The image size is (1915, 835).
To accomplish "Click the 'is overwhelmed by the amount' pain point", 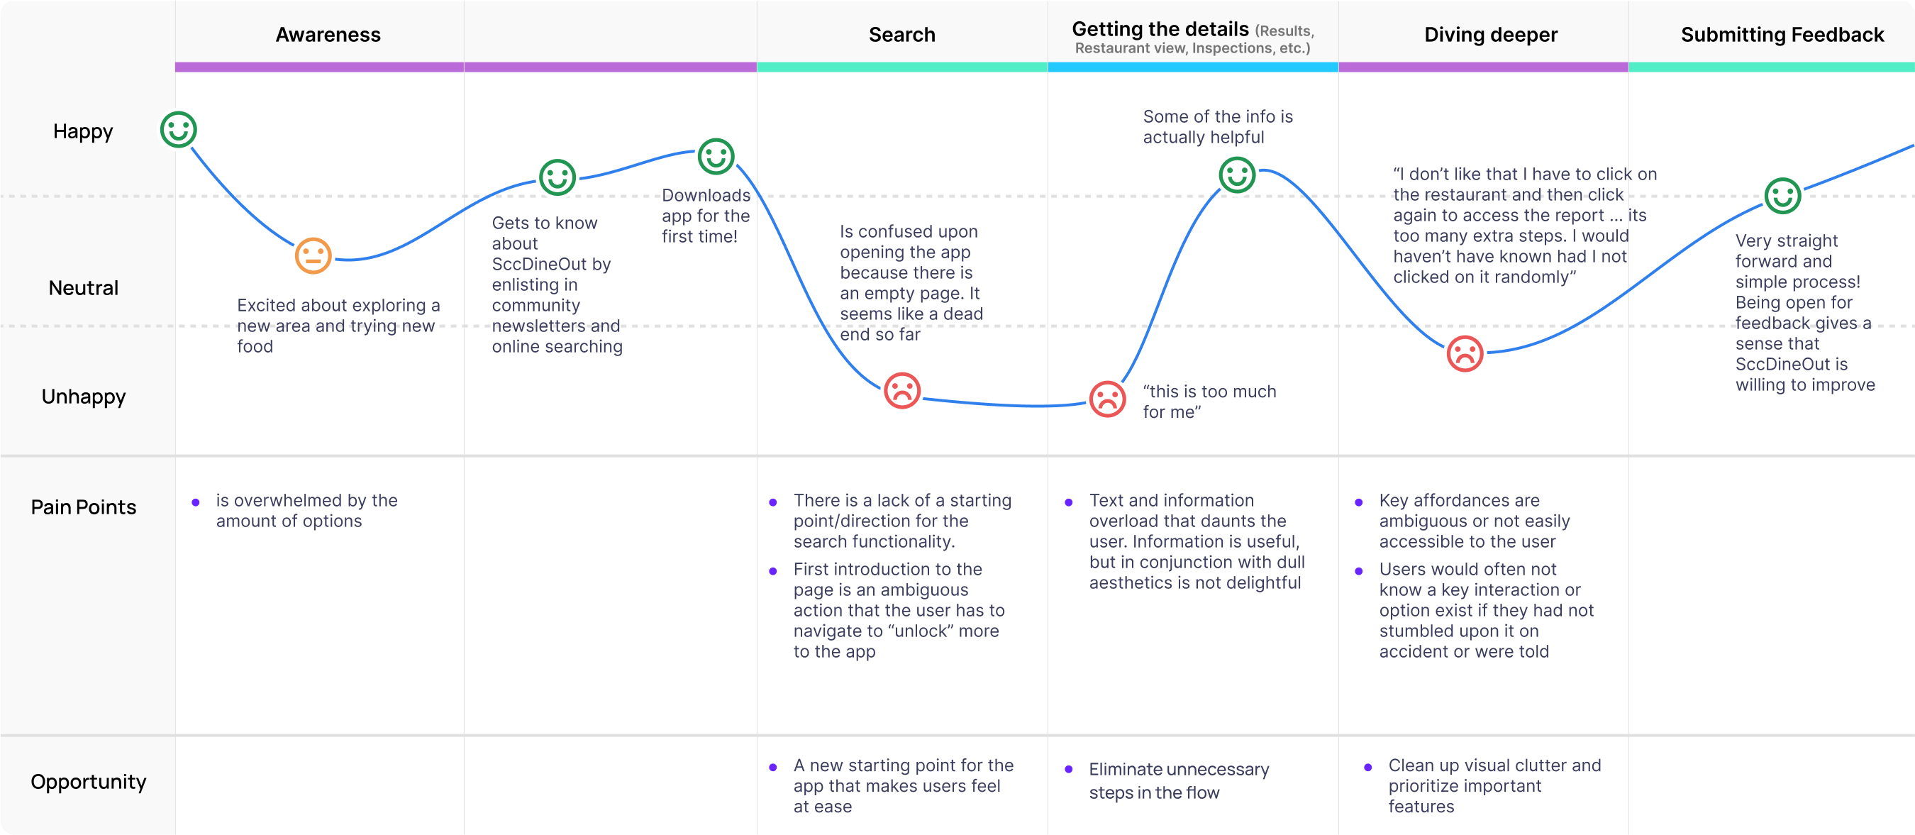I will [x=306, y=511].
